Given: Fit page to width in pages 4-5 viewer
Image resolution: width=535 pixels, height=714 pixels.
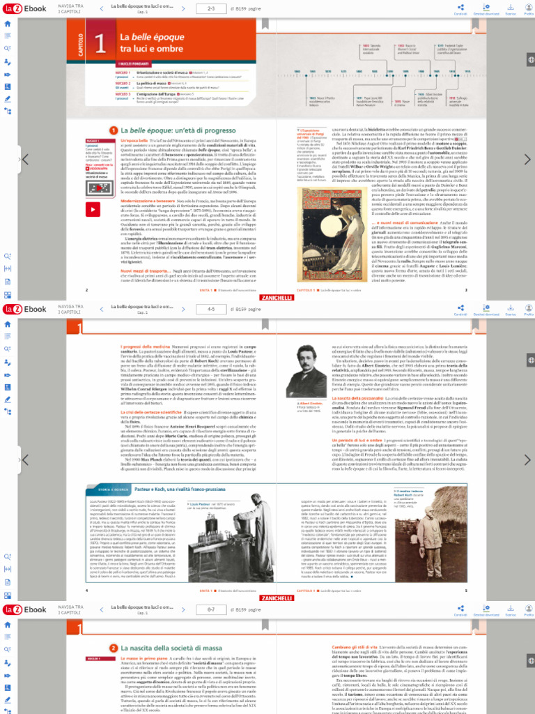Looking at the screenshot, I should pyautogui.click(x=7, y=569).
